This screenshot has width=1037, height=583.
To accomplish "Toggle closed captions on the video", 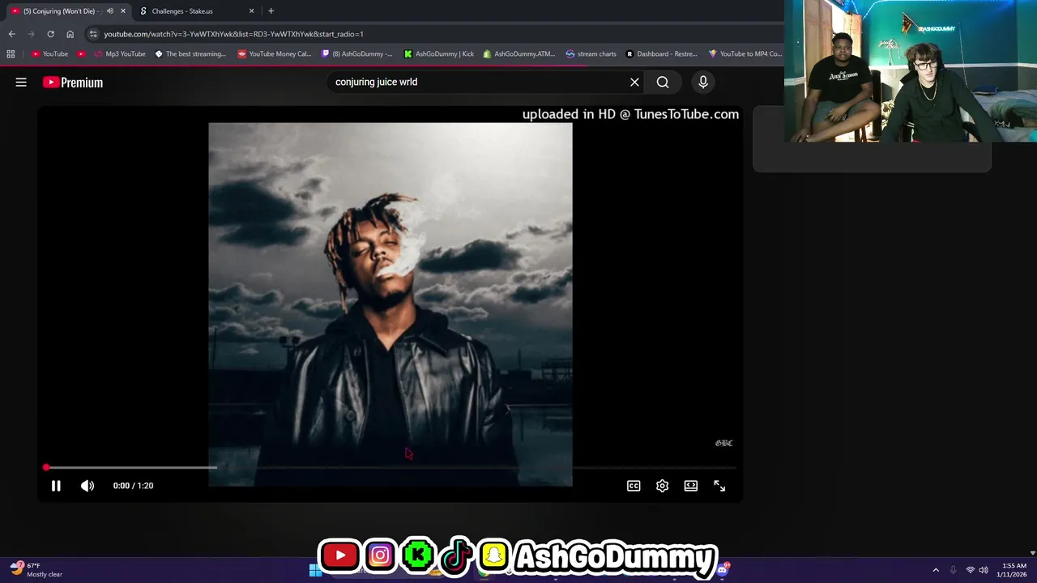I will pos(634,486).
